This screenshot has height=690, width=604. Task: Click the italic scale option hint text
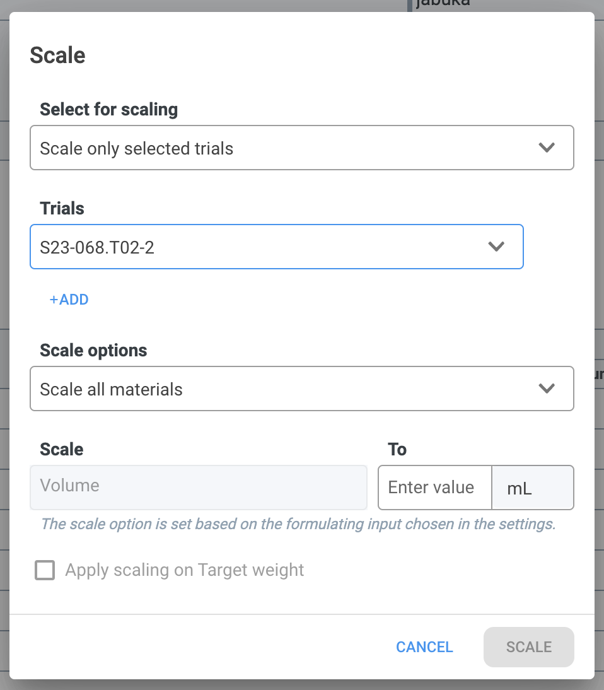coord(298,524)
